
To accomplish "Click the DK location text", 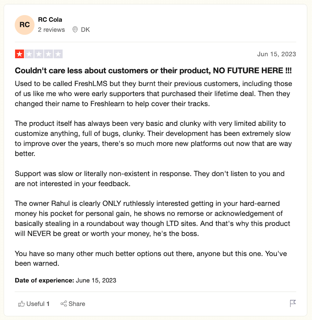I will pyautogui.click(x=86, y=30).
